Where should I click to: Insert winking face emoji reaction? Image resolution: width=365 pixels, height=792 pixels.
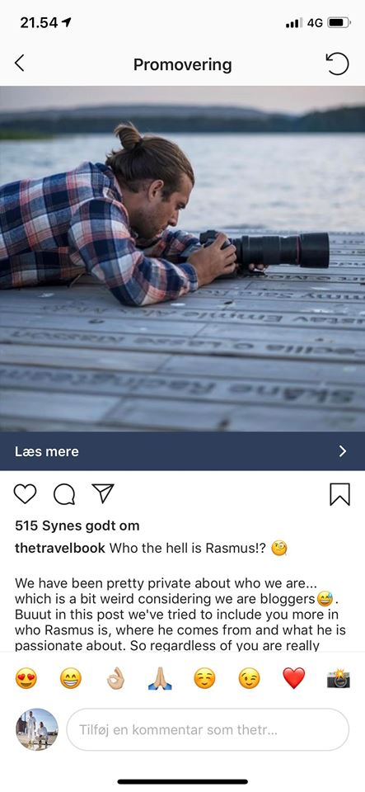tap(250, 678)
